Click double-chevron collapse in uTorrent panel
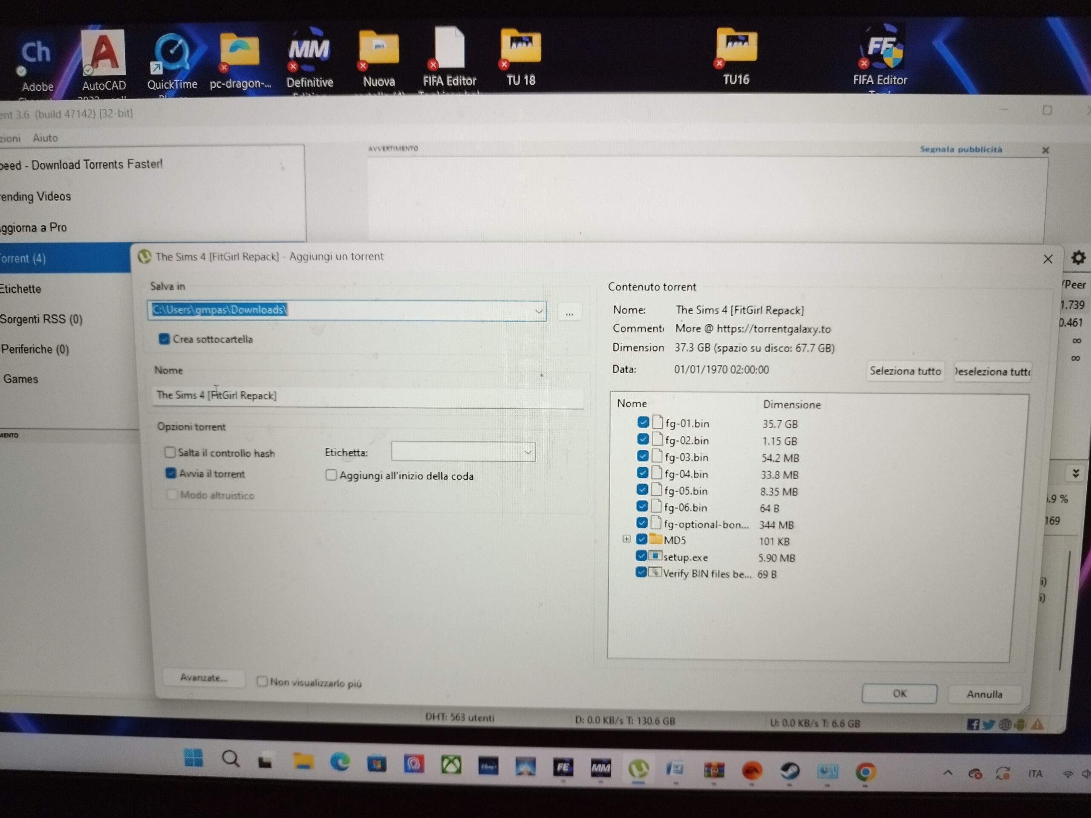Screen dimensions: 1091x818 click(x=1076, y=474)
